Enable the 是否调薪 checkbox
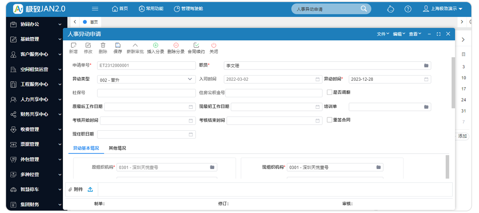Screen dimensions: 479x213 pos(330,92)
